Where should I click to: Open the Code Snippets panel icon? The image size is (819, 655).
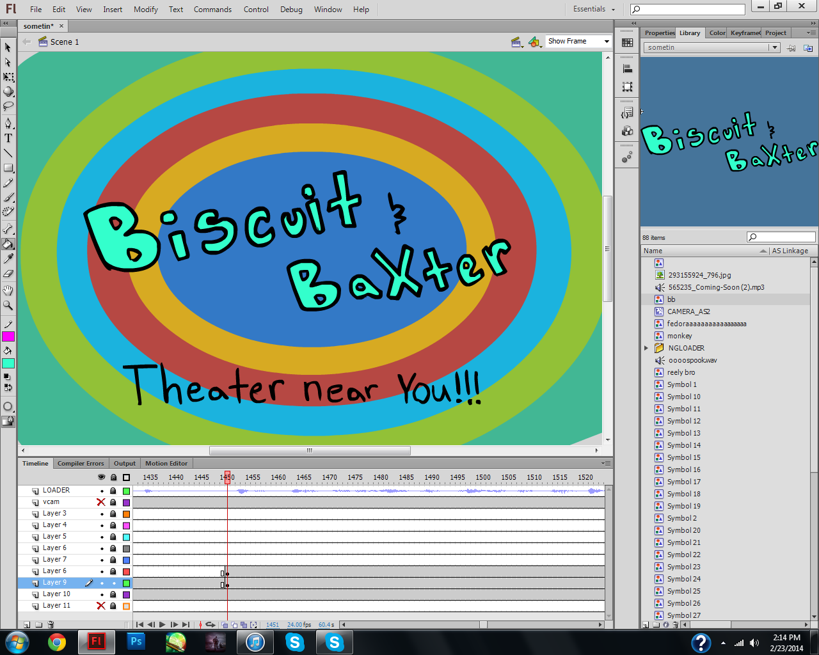tap(627, 113)
